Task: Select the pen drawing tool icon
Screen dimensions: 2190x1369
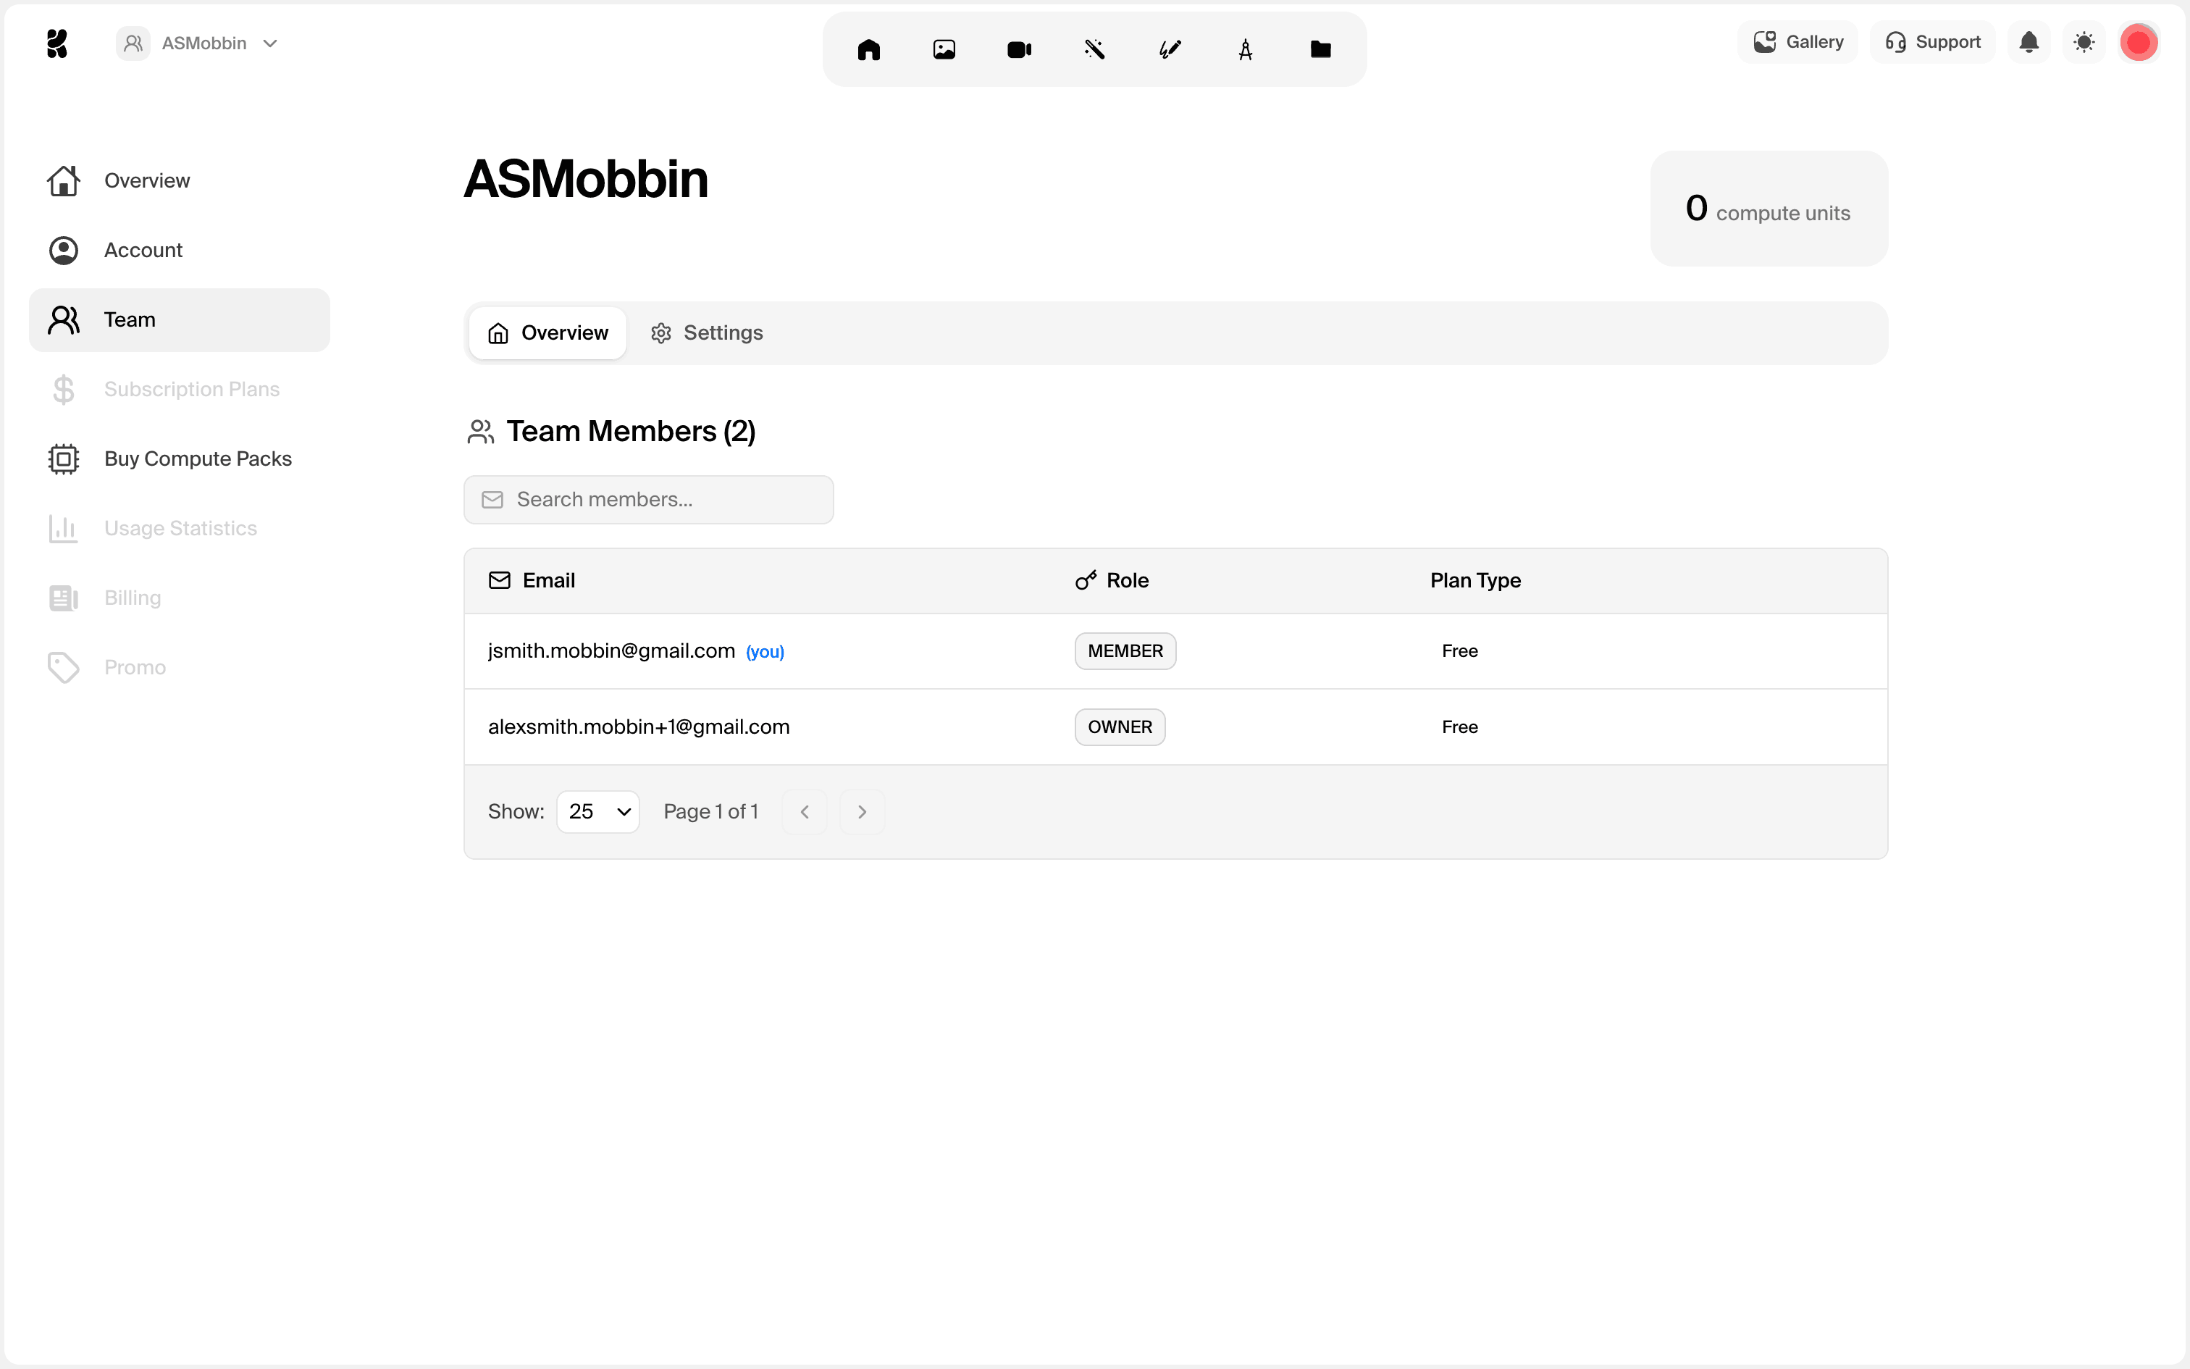Action: pos(1170,50)
